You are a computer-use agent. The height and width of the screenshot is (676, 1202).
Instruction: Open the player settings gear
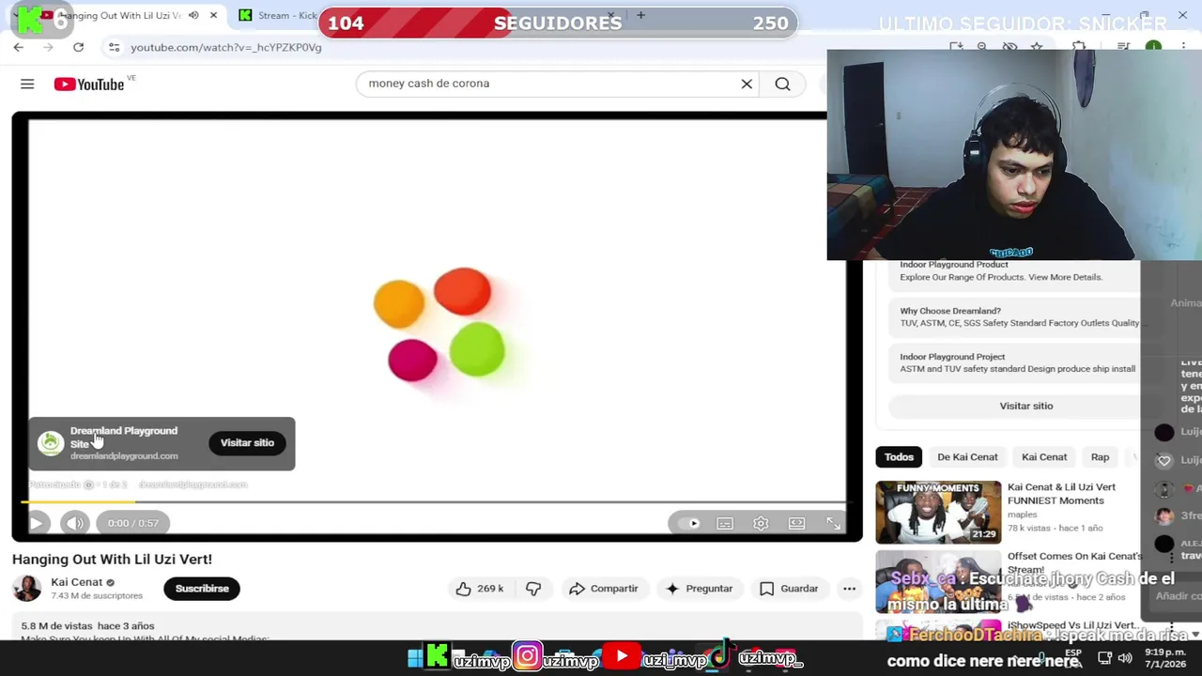pyautogui.click(x=761, y=523)
